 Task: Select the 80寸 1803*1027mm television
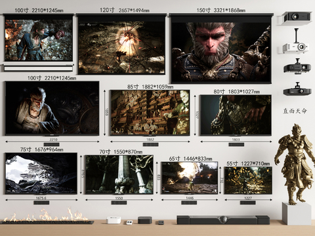tap(236, 115)
